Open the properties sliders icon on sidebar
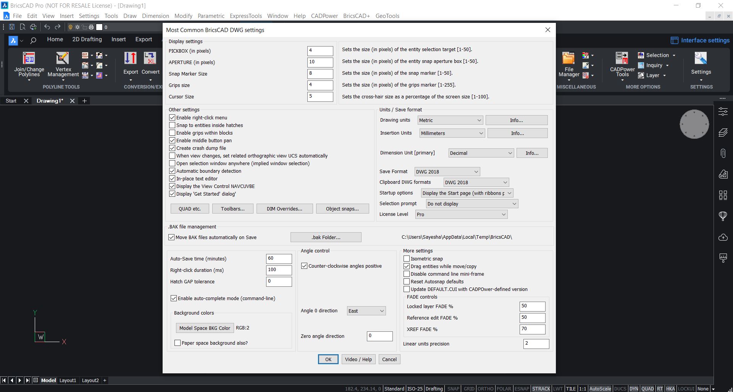 (x=723, y=112)
